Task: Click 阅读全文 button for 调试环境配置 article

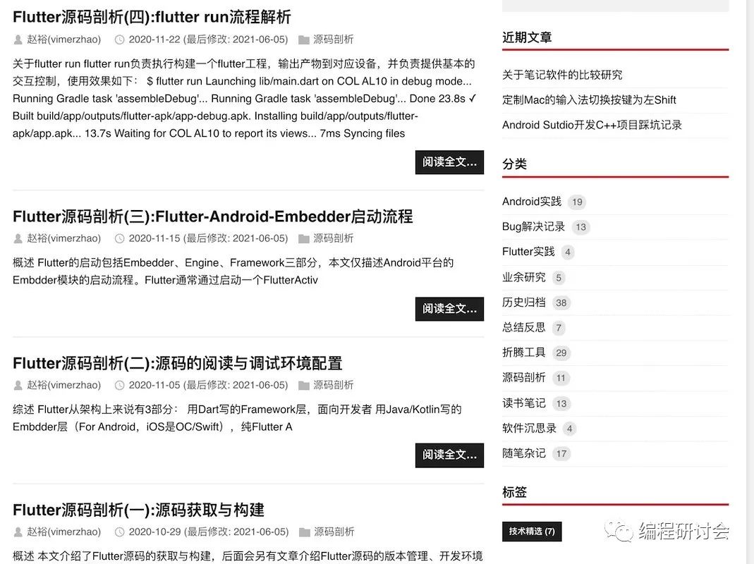Action: [449, 455]
